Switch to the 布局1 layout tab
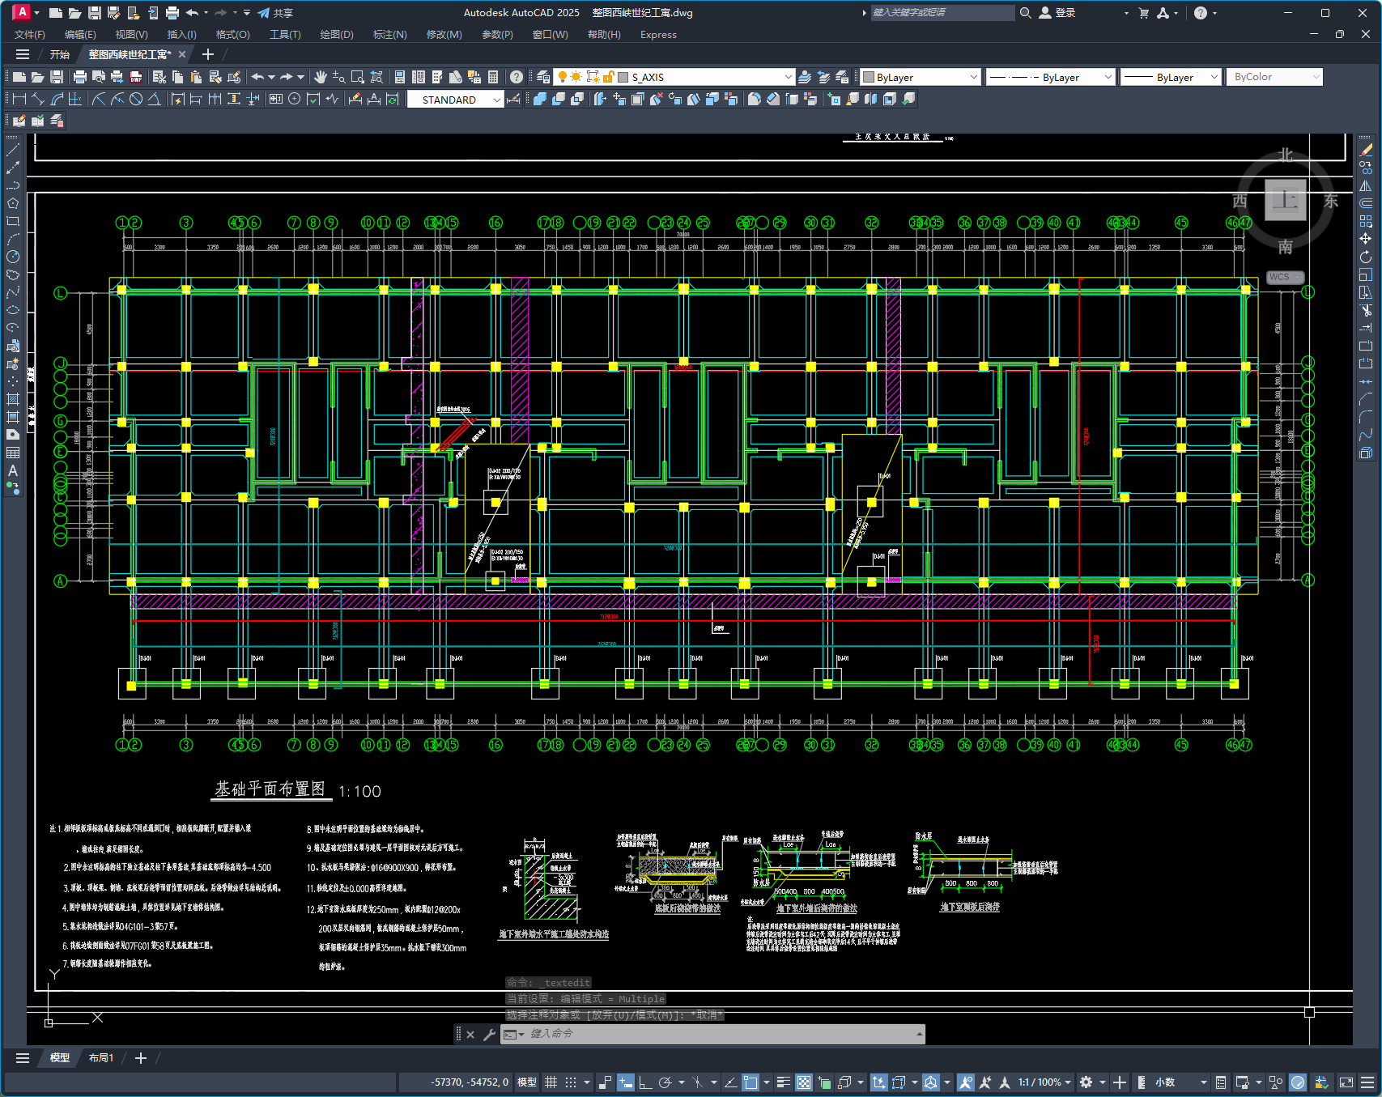Image resolution: width=1382 pixels, height=1097 pixels. tap(101, 1057)
